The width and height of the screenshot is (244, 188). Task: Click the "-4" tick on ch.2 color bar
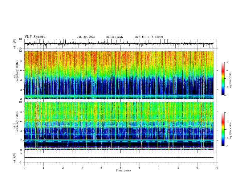tap(227, 121)
